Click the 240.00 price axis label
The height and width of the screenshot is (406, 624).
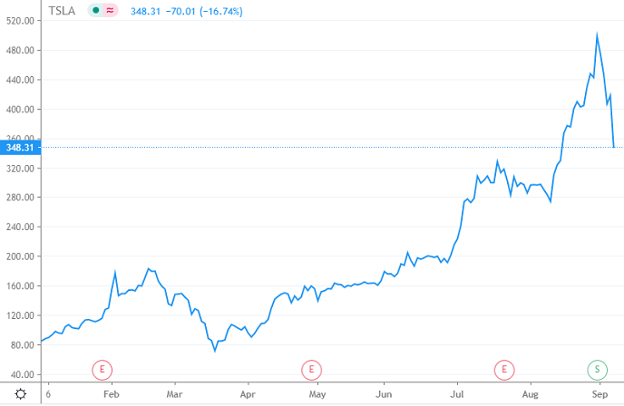point(20,227)
